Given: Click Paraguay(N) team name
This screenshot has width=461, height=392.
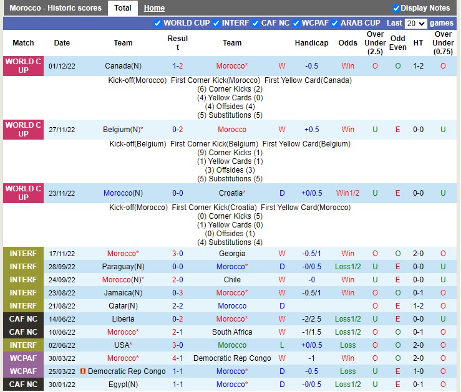Looking at the screenshot, I should coord(123,267).
